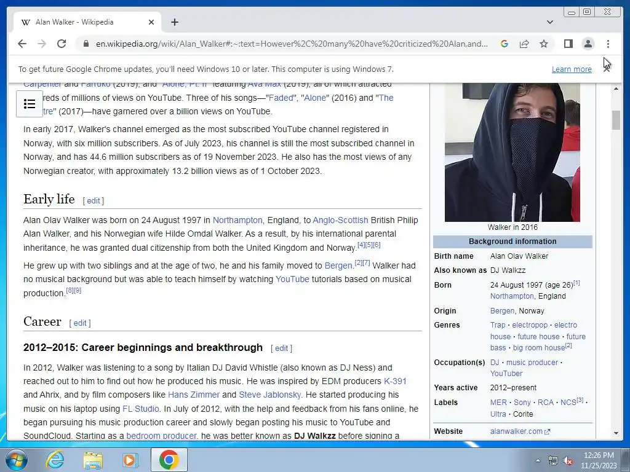The height and width of the screenshot is (472, 630).
Task: Go back to the previous page
Action: [22, 44]
